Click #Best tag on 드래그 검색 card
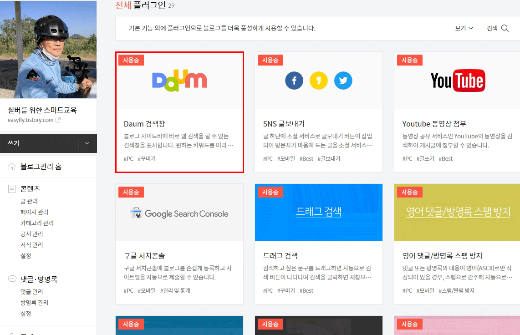 pyautogui.click(x=306, y=290)
